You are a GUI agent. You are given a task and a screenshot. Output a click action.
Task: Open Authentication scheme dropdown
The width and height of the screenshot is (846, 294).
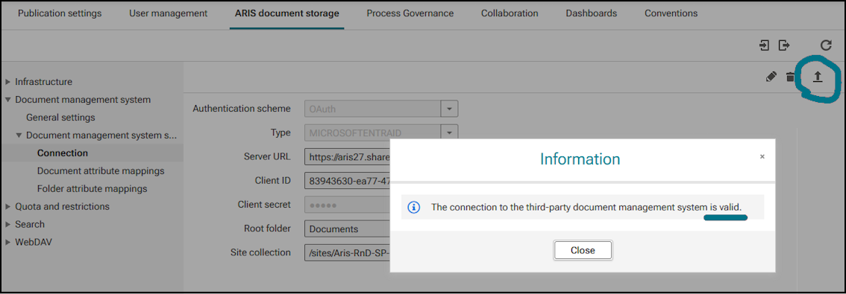tap(449, 109)
